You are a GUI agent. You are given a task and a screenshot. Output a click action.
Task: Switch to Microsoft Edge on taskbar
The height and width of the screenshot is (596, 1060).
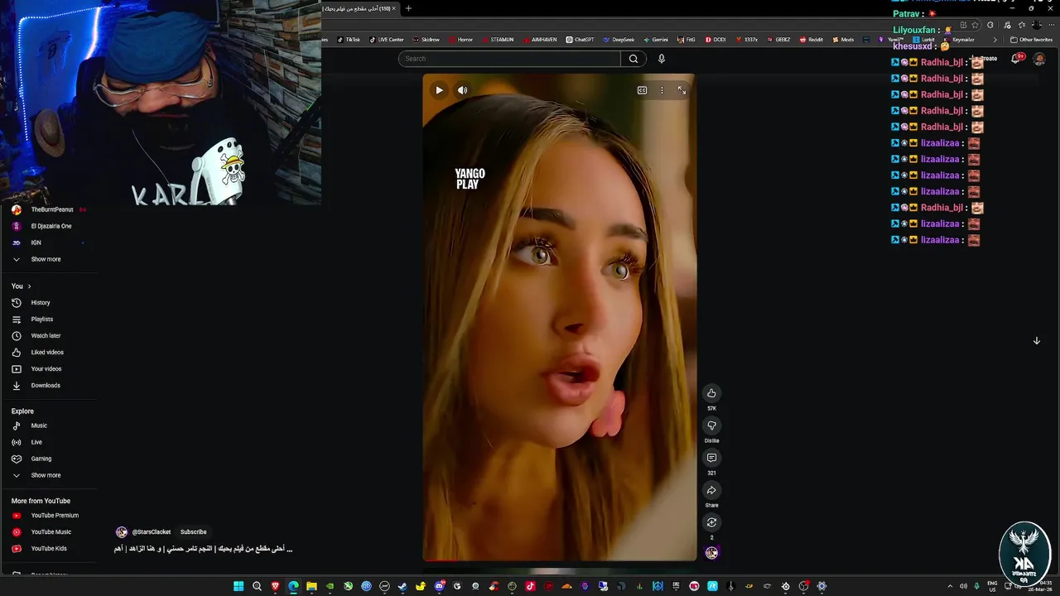pos(293,586)
